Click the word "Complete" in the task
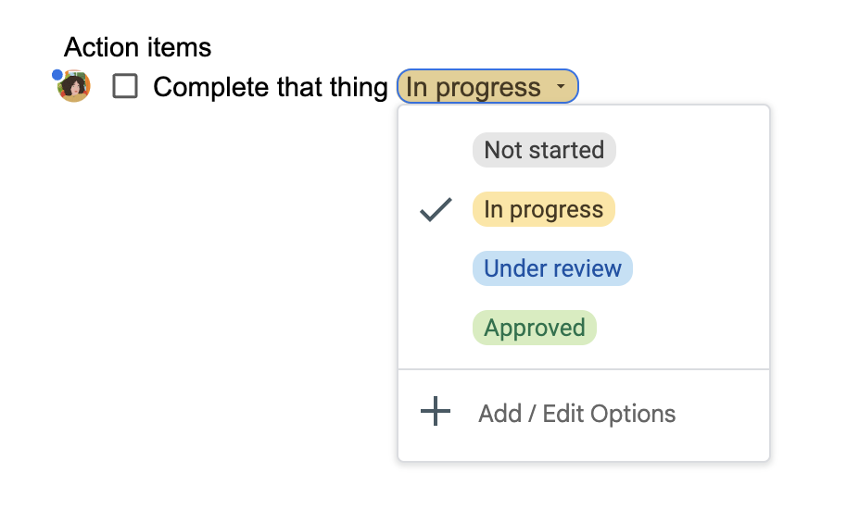This screenshot has height=522, width=847. coord(211,88)
